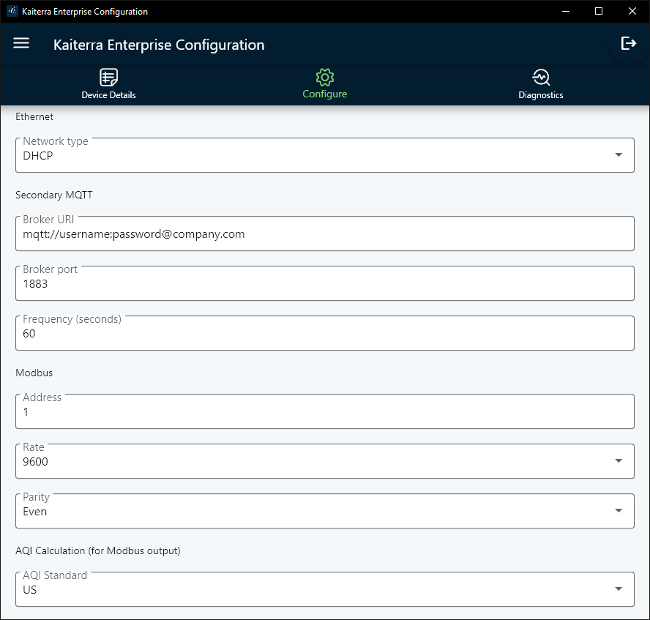Click the Diagnostics magnifier pulse icon

540,77
